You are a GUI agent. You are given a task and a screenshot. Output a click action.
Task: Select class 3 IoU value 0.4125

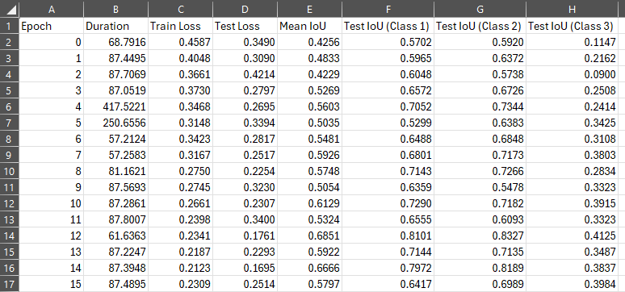572,236
